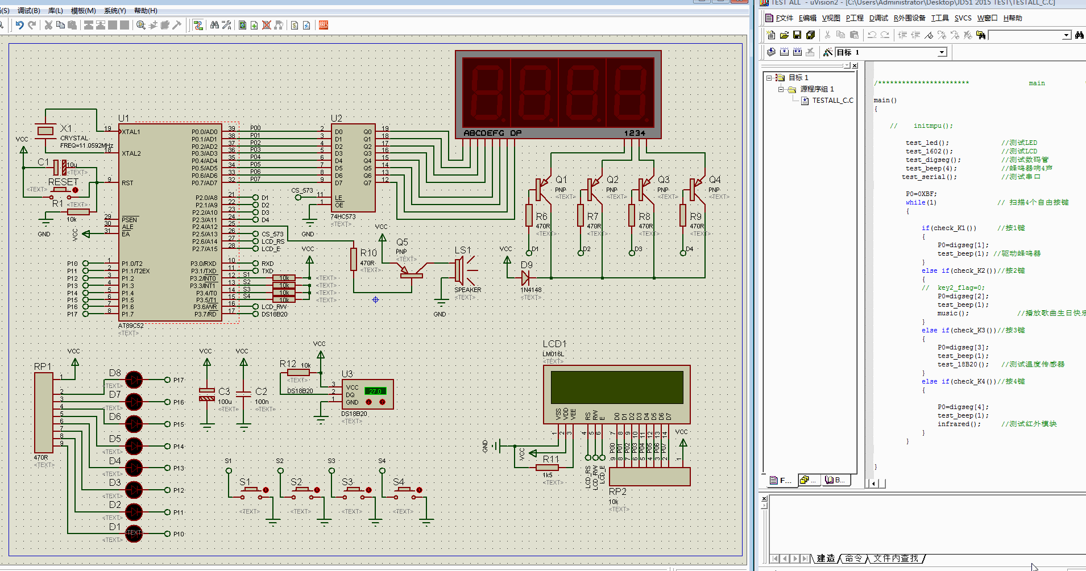
Task: Select TESTALL_C.C file in project tree
Action: tap(832, 101)
